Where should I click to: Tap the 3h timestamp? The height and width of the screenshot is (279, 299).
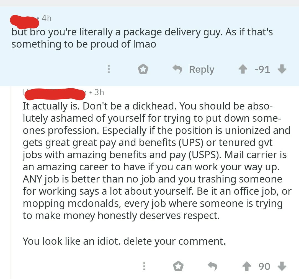99,92
